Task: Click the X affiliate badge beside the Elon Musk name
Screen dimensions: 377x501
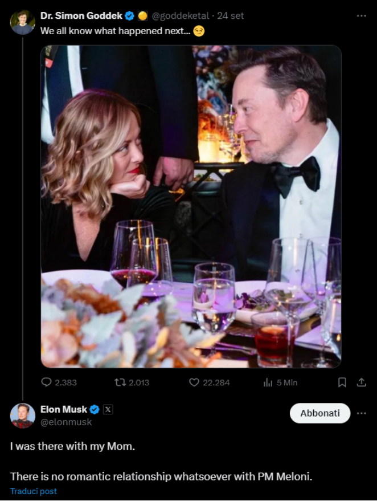Action: [x=108, y=409]
